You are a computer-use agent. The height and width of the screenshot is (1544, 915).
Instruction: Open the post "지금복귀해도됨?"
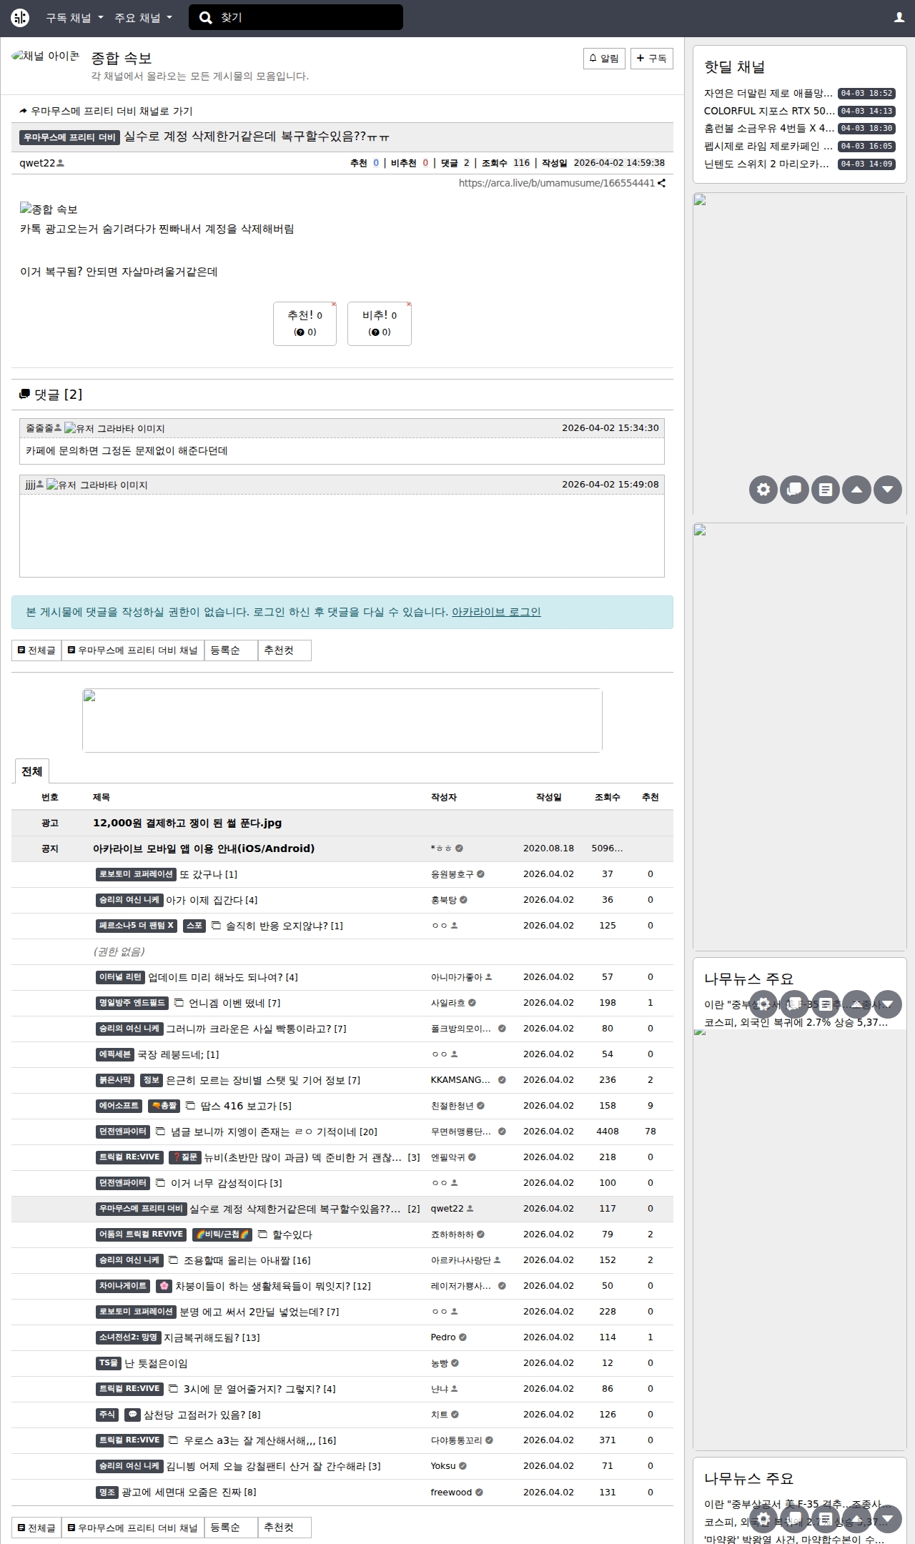202,1337
